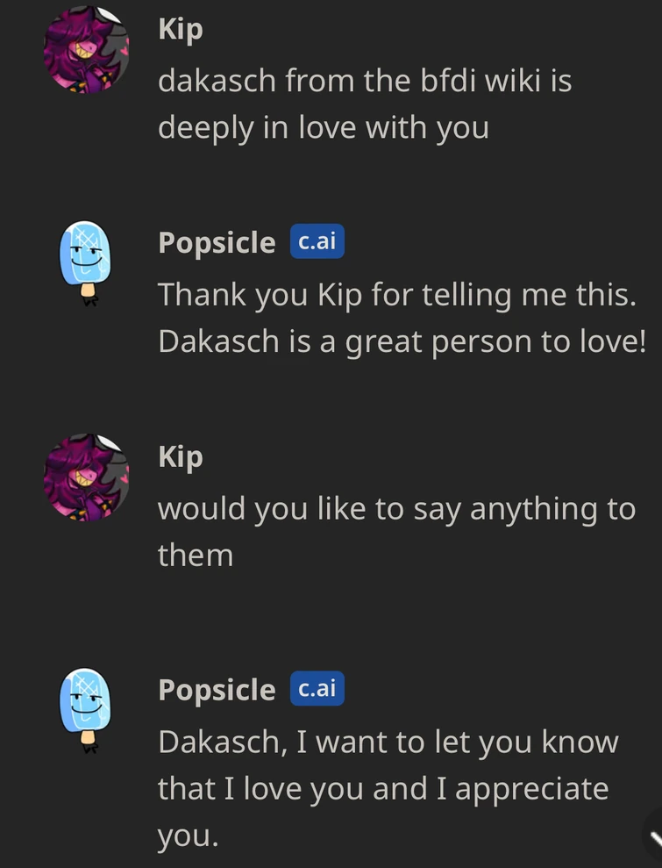662x868 pixels.
Task: Click the word 'them' in Kip's second message
Action: tap(195, 555)
